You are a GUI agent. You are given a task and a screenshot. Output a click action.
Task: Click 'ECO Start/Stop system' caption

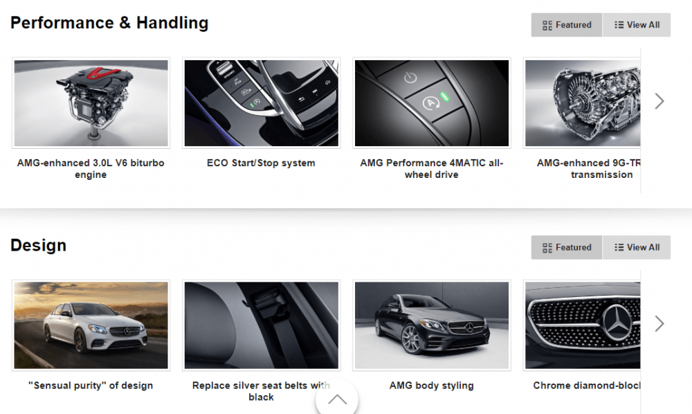(x=262, y=163)
